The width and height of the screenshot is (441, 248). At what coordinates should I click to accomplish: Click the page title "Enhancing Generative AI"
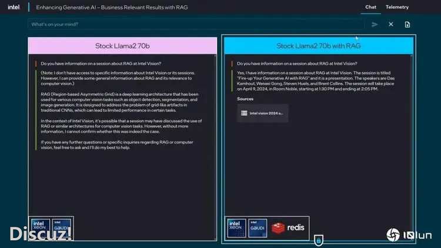click(x=112, y=7)
